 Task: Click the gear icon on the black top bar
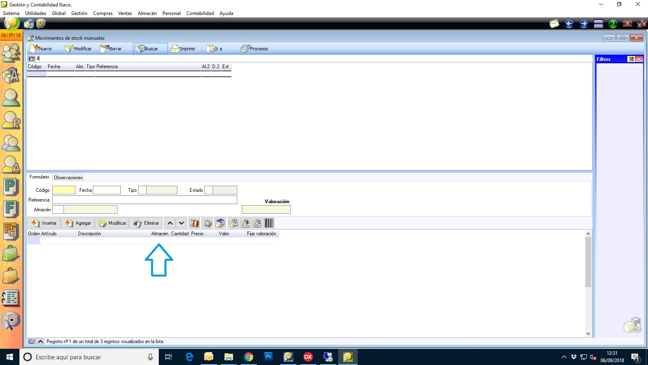tap(41, 24)
